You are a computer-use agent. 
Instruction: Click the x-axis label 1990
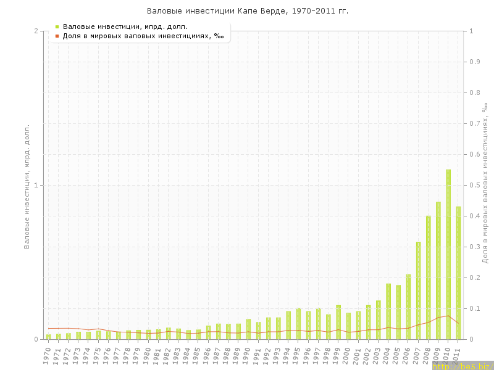pyautogui.click(x=247, y=355)
